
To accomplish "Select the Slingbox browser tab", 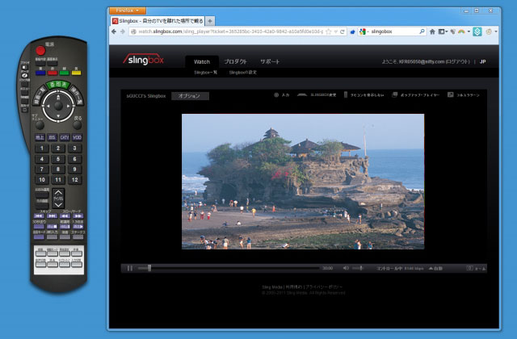I will 158,21.
